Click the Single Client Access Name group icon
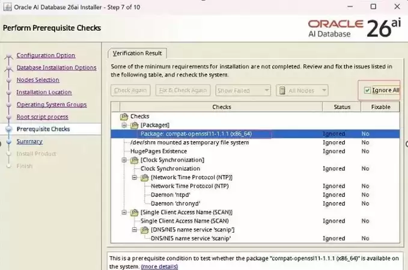The height and width of the screenshot is (270, 408). tap(134, 212)
